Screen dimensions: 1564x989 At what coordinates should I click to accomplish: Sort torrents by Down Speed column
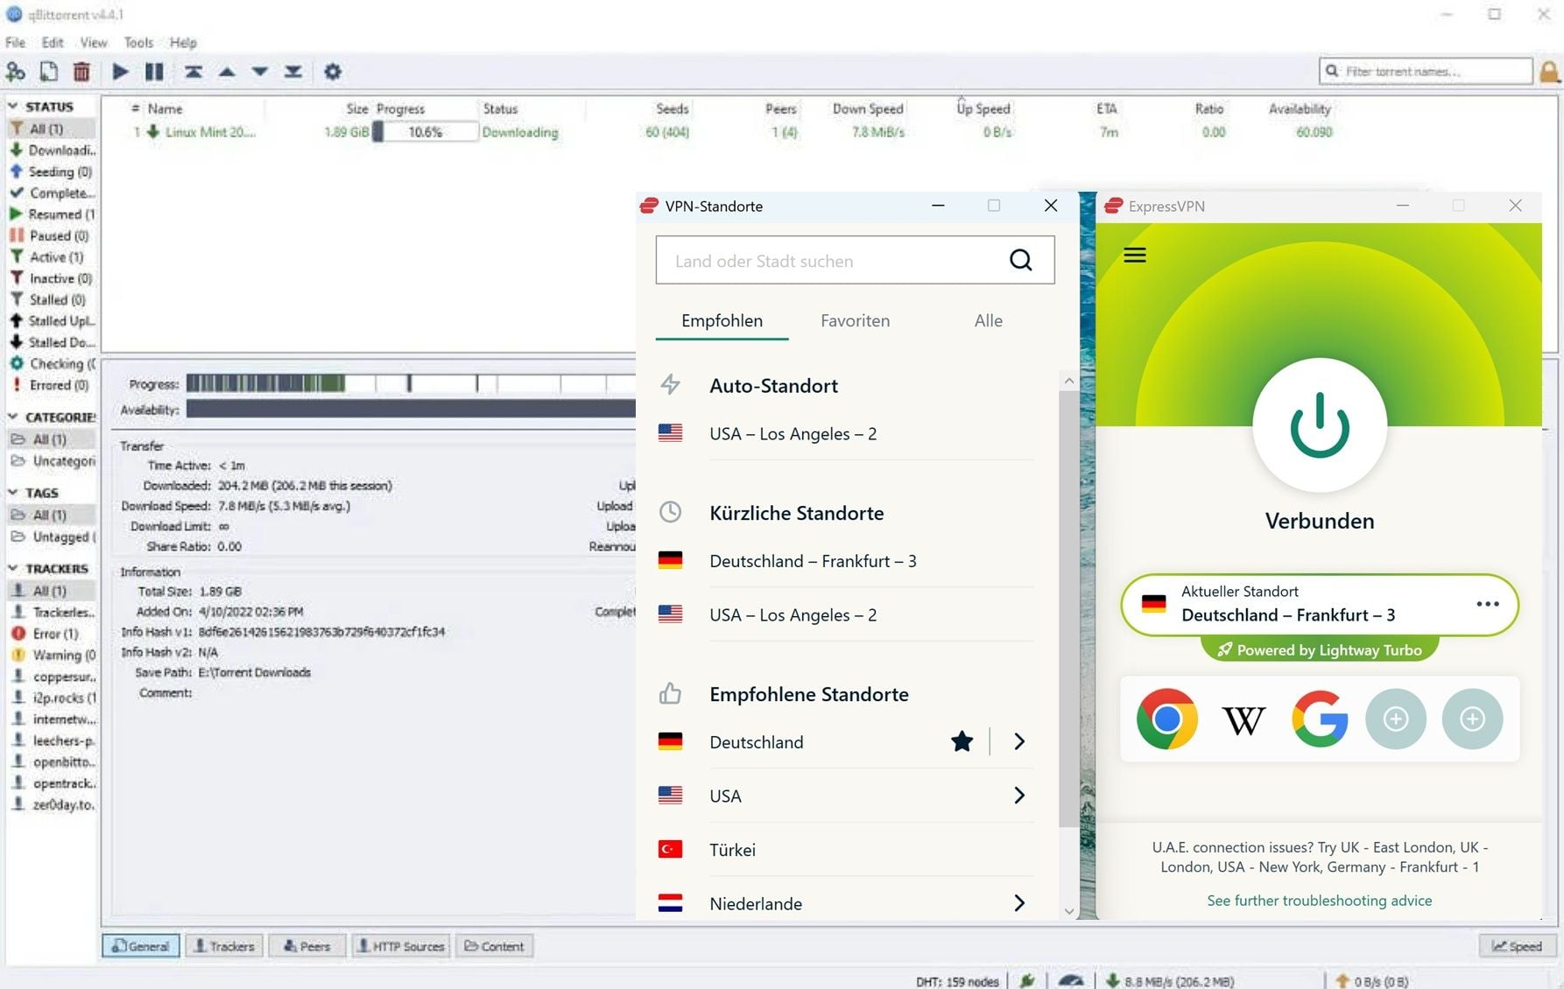click(x=867, y=109)
